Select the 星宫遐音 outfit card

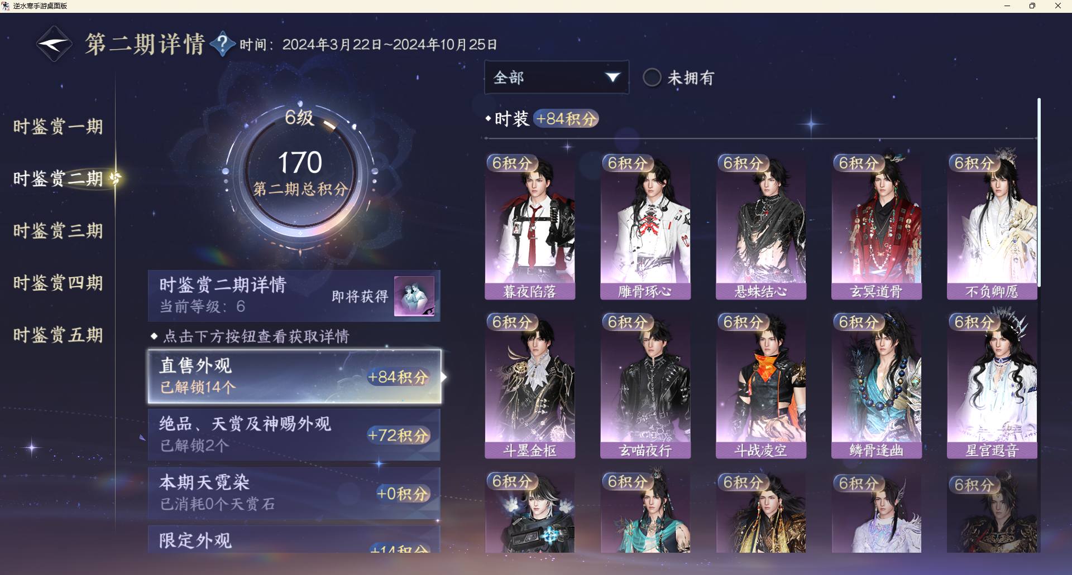coord(992,386)
